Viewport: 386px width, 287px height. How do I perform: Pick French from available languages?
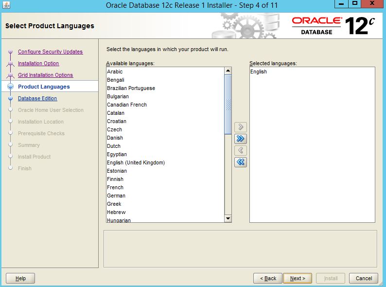(x=165, y=187)
